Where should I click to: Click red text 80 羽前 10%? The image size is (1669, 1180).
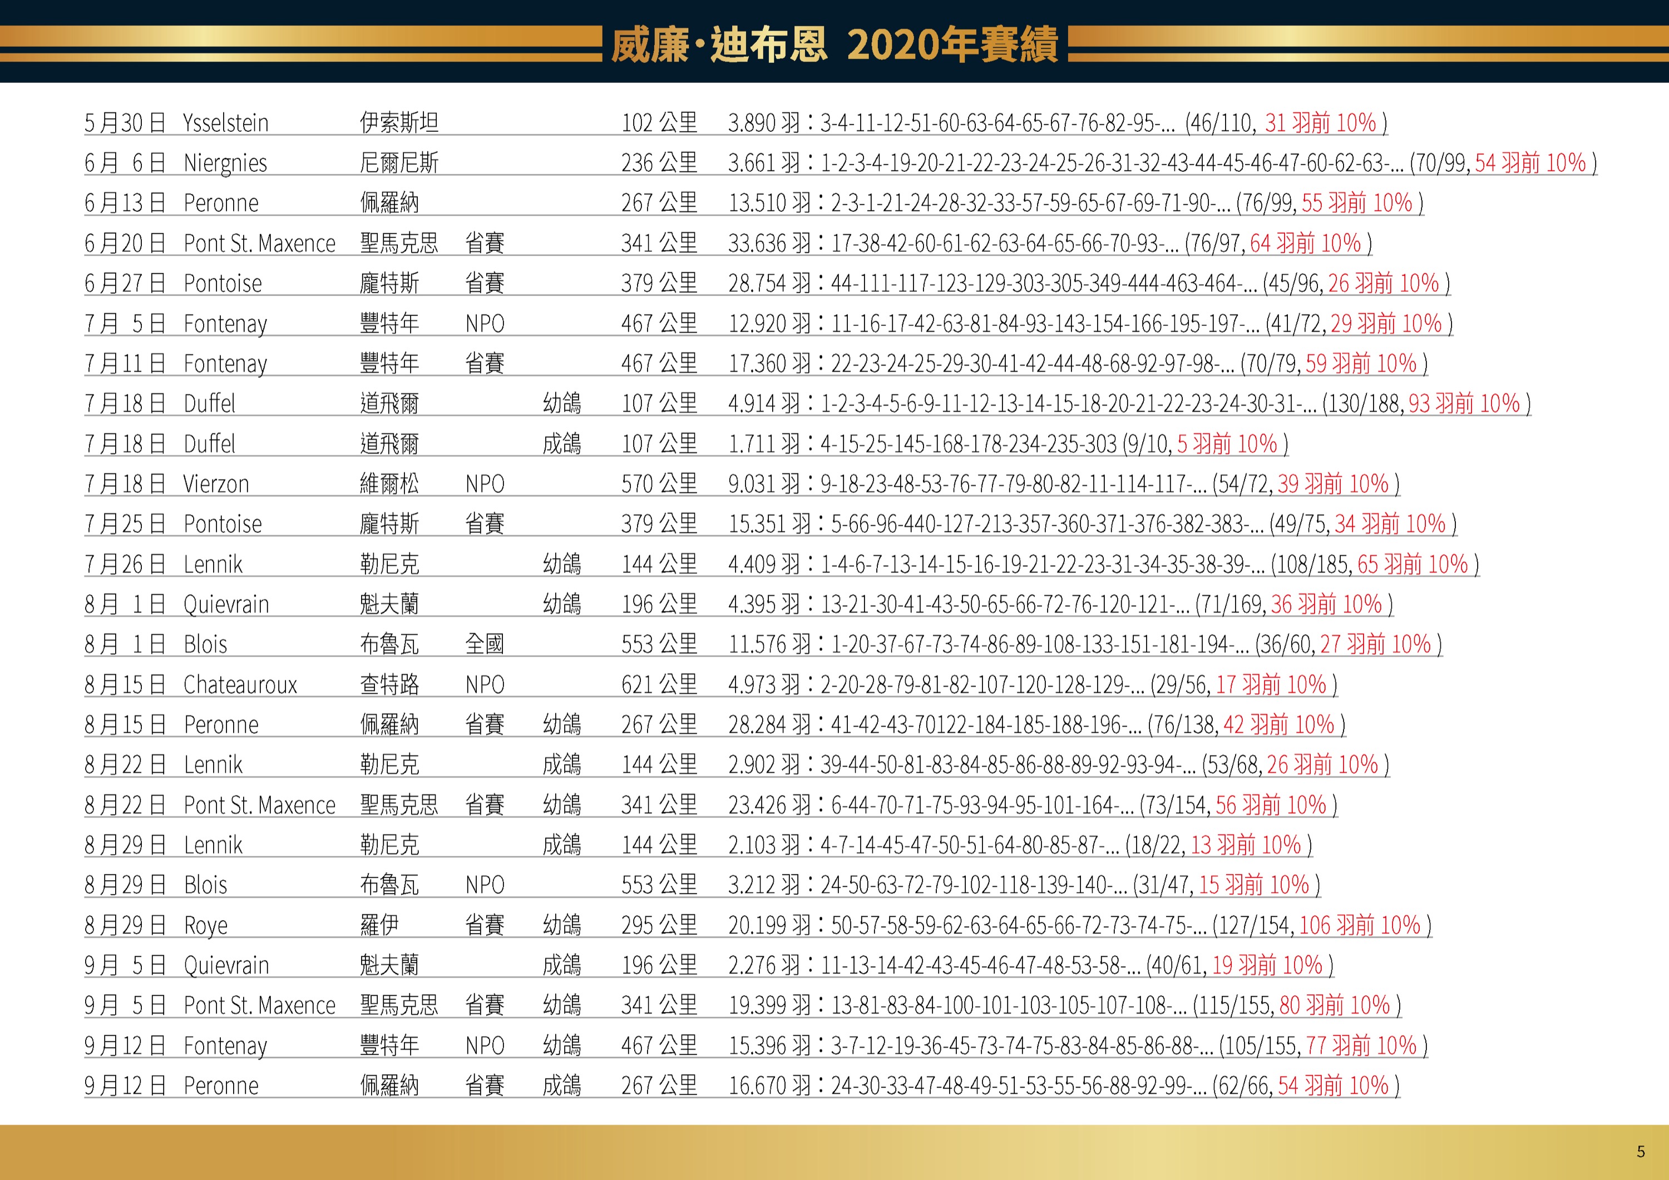1335,1005
